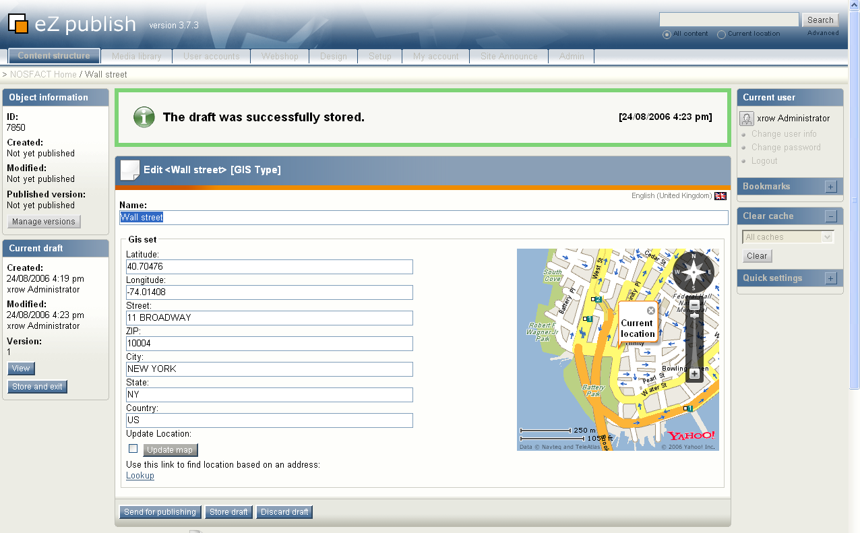Click the document icon beside Edit Wall street

[x=130, y=170]
